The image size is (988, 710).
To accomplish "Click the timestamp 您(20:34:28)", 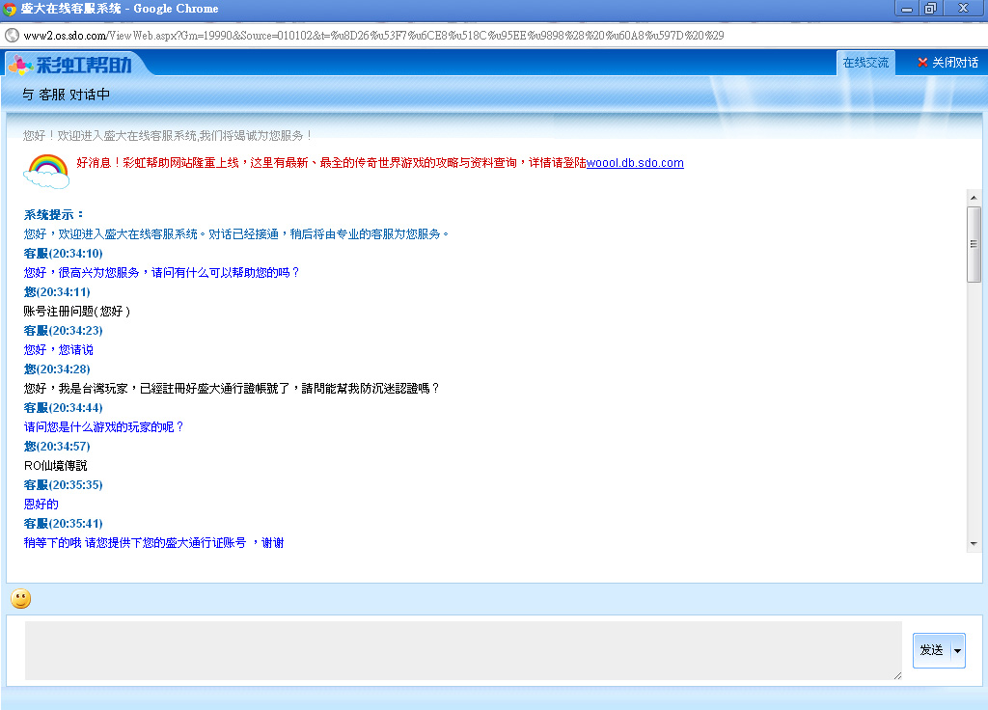I will click(57, 369).
